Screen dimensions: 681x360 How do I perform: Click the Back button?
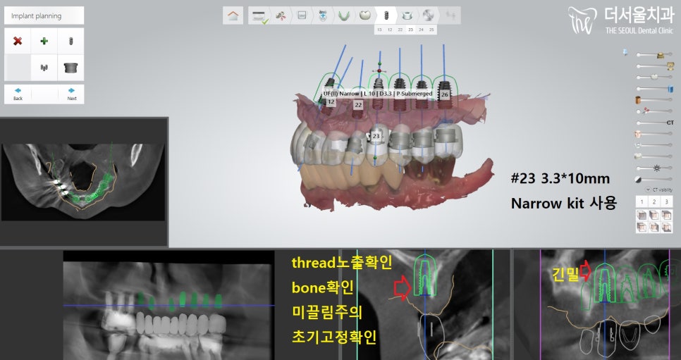tap(18, 94)
